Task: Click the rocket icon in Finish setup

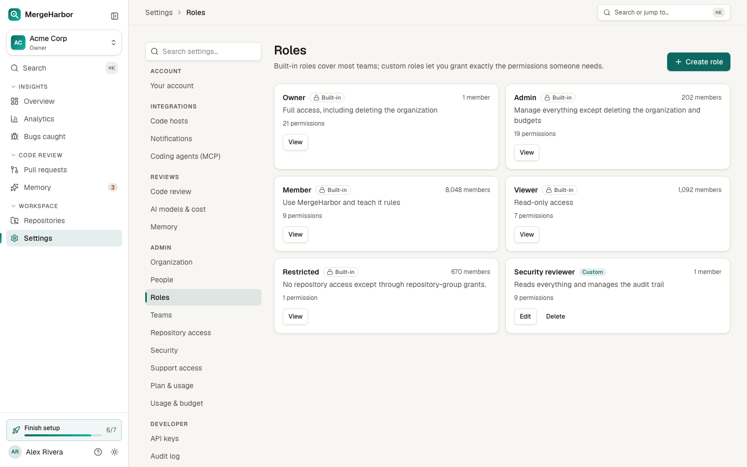Action: click(16, 430)
